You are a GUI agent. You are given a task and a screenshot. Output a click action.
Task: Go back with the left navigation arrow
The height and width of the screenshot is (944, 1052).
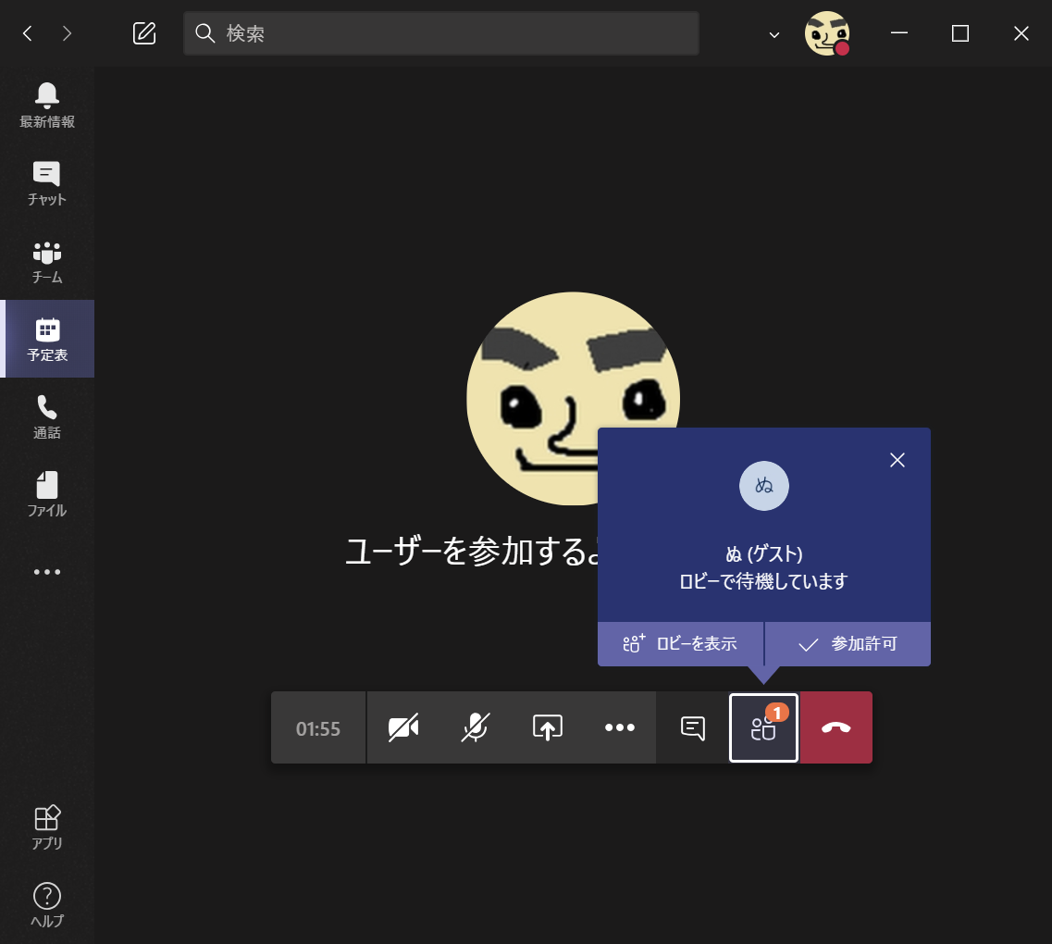click(x=28, y=33)
